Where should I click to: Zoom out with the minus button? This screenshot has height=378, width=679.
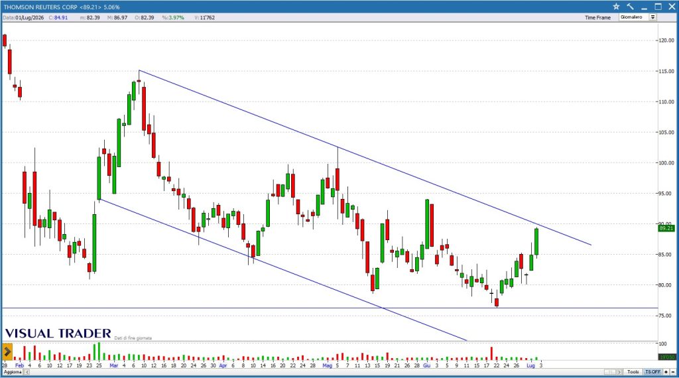(x=672, y=372)
